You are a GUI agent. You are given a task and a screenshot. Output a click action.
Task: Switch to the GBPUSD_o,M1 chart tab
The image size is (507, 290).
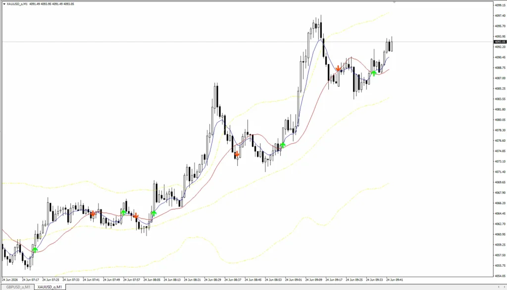tap(18, 287)
